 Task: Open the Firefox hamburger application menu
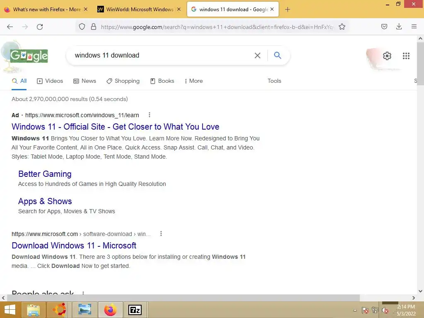point(414,26)
